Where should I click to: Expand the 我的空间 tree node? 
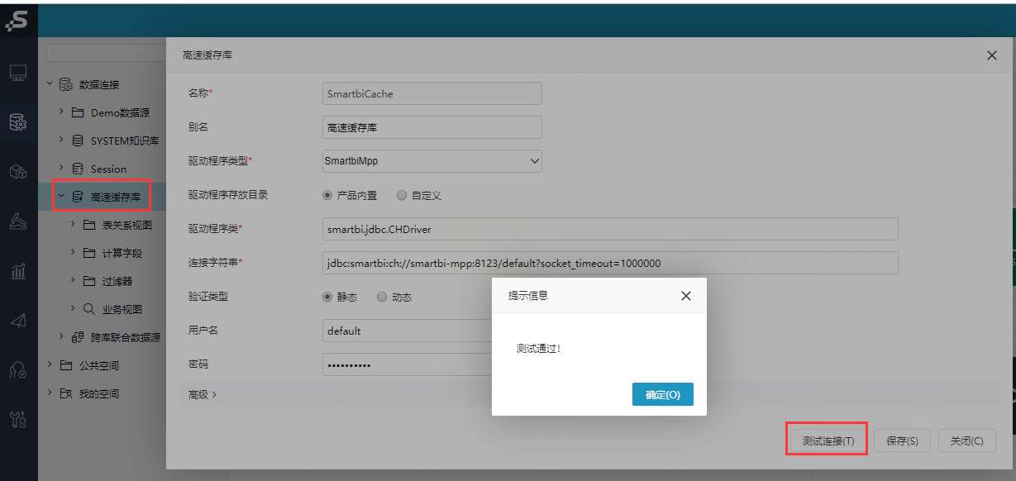(x=49, y=393)
